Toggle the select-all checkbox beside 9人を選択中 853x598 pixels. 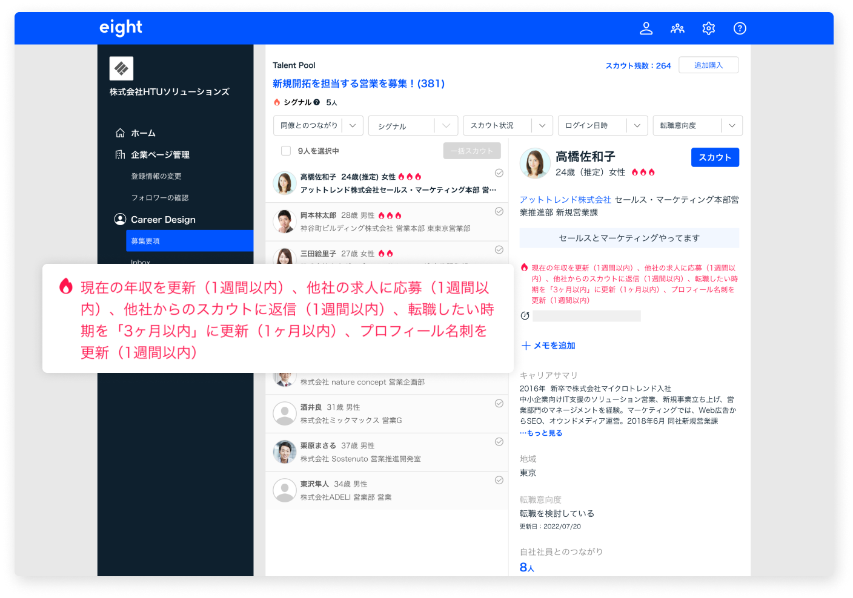click(x=286, y=151)
